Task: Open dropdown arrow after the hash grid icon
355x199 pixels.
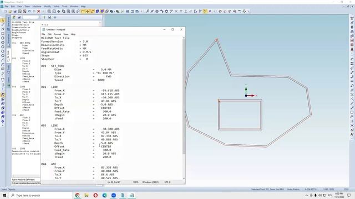Action: point(214,11)
